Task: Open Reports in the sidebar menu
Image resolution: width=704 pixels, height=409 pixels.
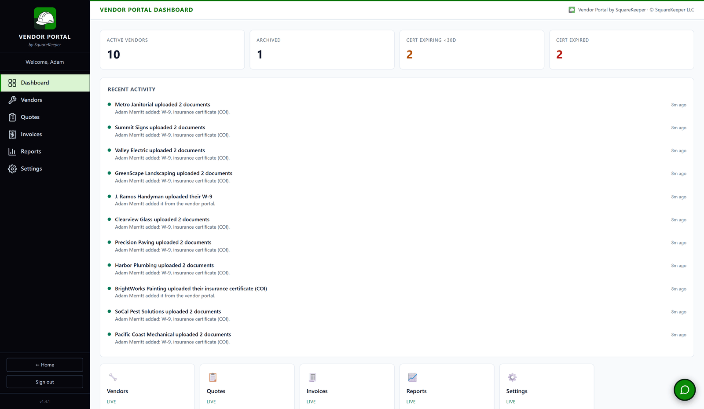Action: tap(45, 151)
